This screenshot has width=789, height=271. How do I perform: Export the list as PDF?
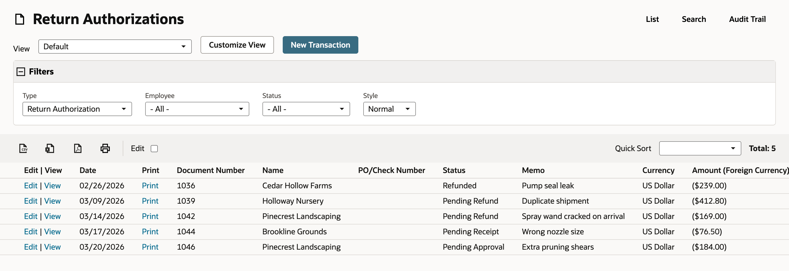pyautogui.click(x=78, y=148)
